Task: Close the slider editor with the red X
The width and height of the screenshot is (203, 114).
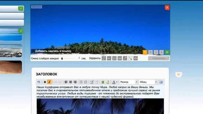Action: click(167, 8)
